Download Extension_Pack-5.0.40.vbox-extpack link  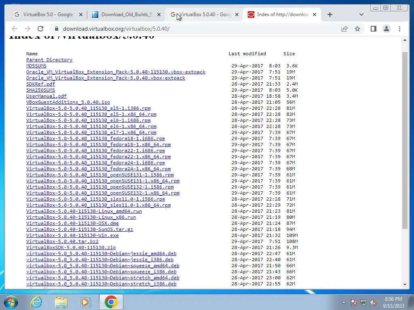click(106, 78)
